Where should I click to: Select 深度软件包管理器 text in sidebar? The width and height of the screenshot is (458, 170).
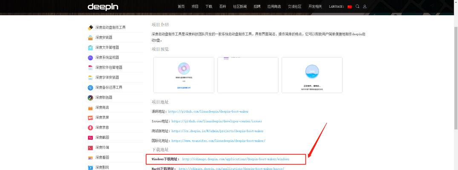tap(109, 67)
